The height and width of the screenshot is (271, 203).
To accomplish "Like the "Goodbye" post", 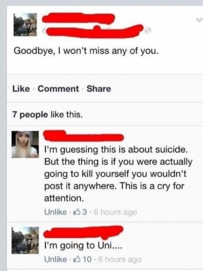I will 21,89.
